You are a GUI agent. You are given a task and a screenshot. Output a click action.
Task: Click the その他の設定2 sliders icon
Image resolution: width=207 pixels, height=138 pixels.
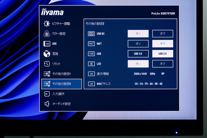47,84
